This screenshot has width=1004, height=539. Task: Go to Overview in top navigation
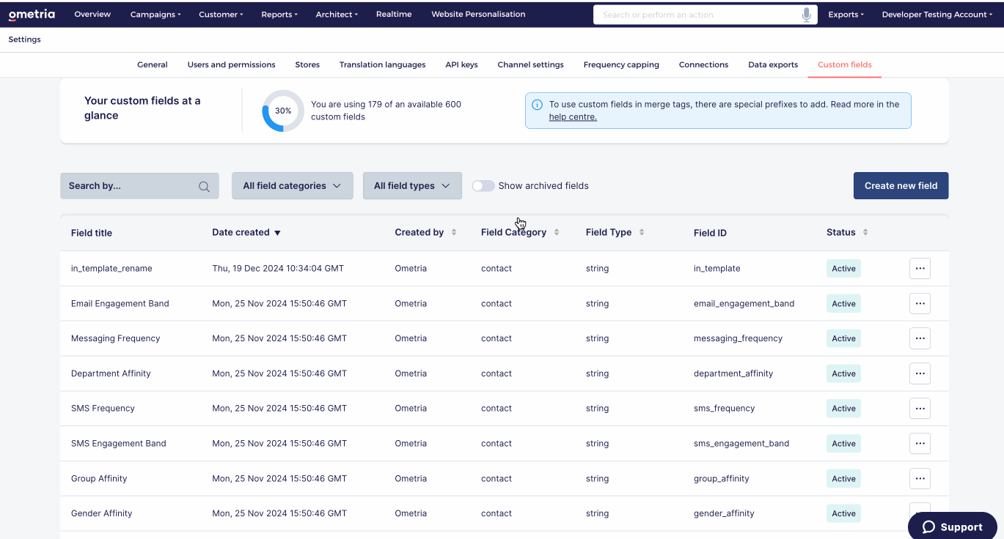92,14
